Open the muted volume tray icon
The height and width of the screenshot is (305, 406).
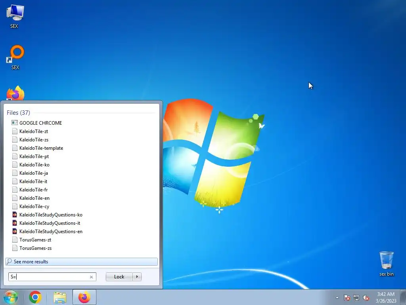[366, 297]
